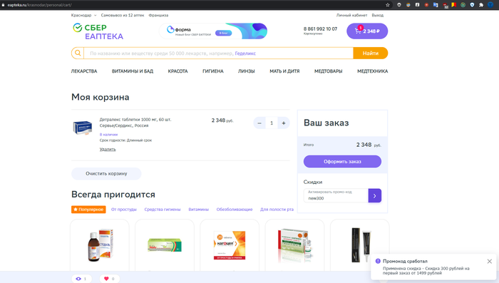Click the promo code input field

(x=336, y=196)
